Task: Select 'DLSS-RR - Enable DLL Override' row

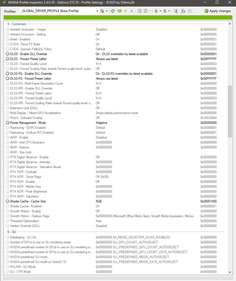Action: click(115, 88)
